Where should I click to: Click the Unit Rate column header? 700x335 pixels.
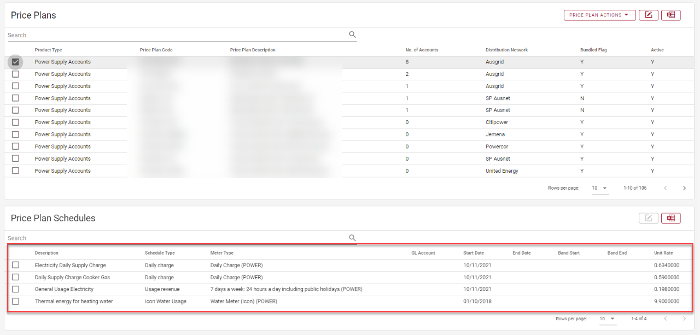pos(663,253)
